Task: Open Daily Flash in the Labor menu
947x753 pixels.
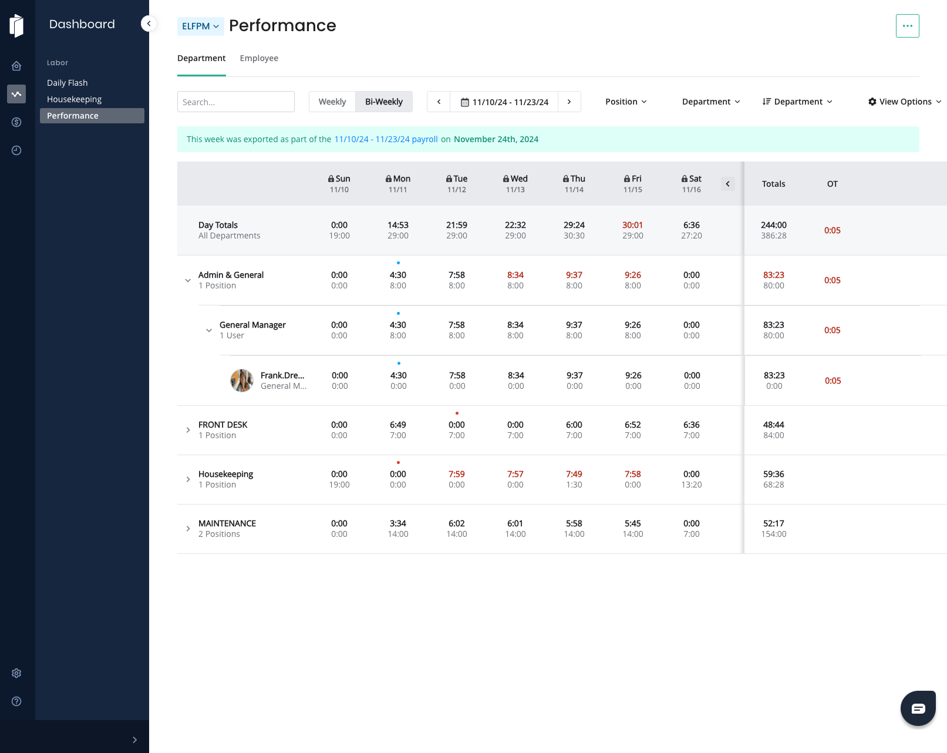Action: coord(68,83)
